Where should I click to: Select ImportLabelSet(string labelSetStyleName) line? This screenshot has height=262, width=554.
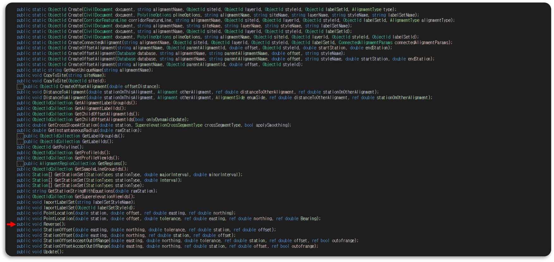76,202
